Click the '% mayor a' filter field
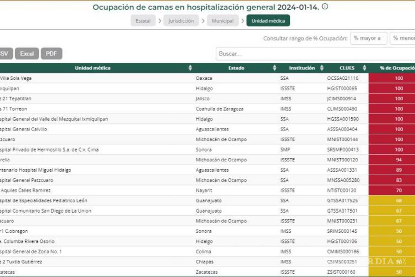Image resolution: width=415 pixels, height=277 pixels. (x=369, y=38)
